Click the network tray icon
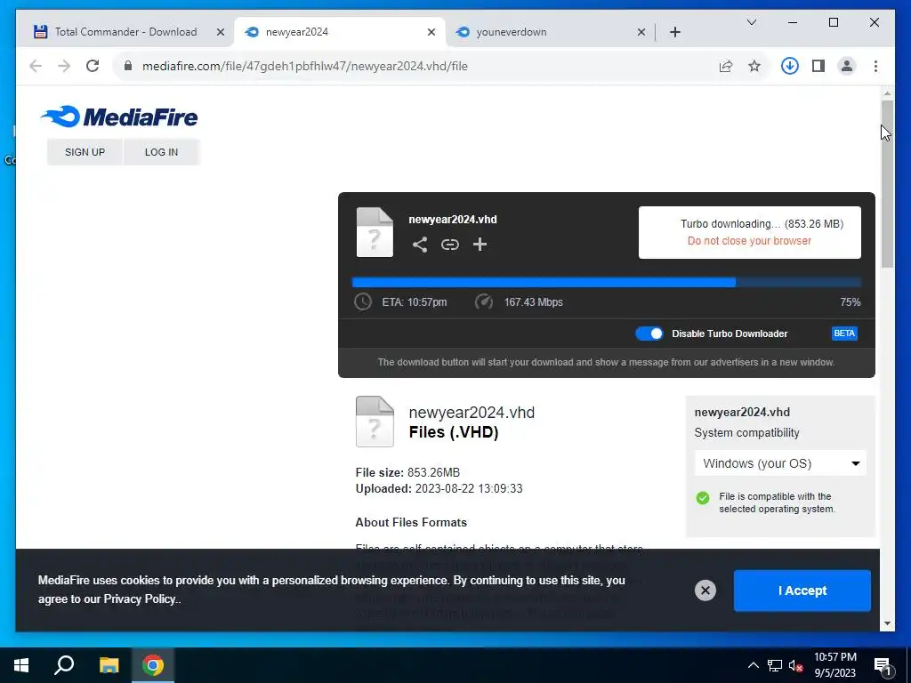 (x=775, y=665)
